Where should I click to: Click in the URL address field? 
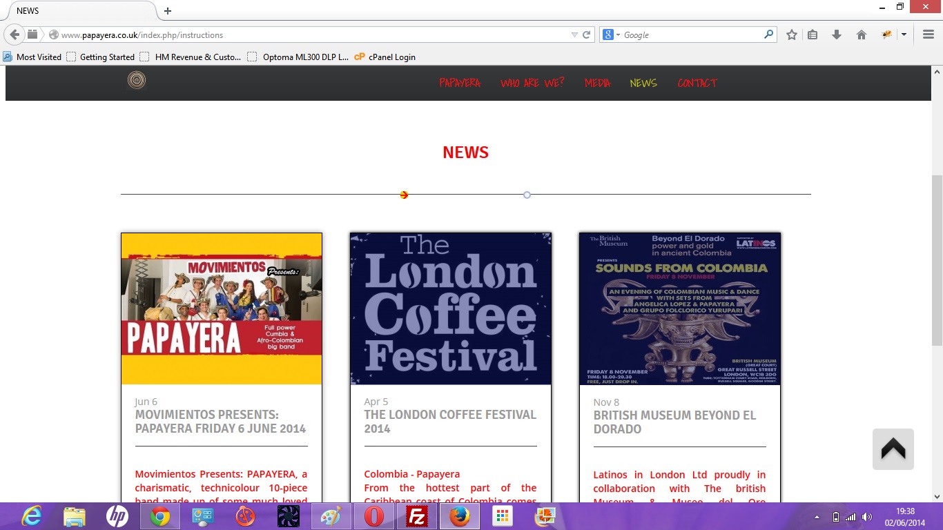314,35
